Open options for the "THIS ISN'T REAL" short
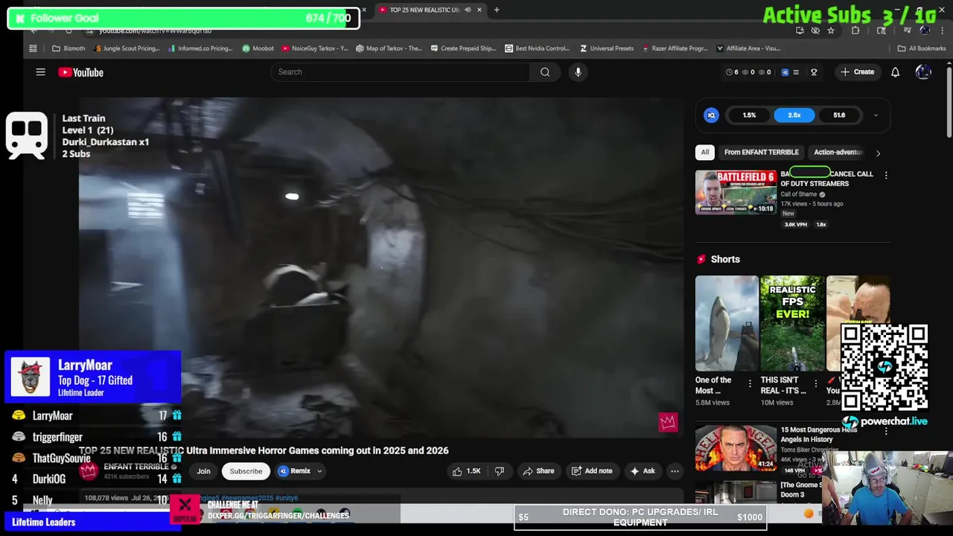 816,384
